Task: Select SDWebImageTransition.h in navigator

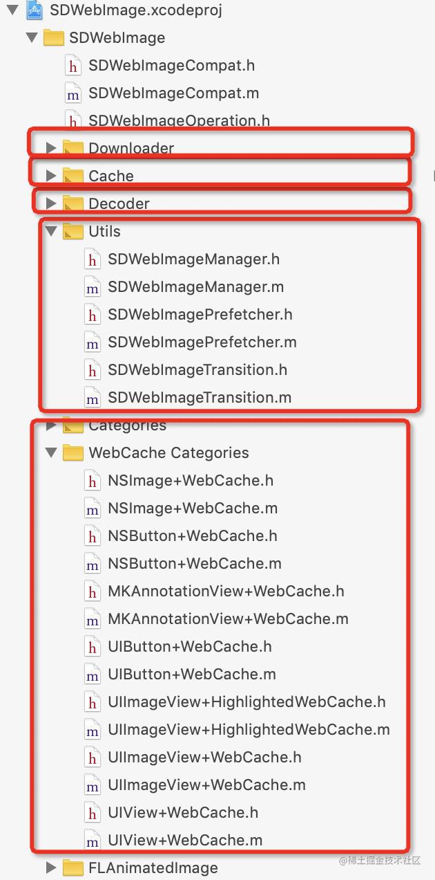Action: [x=197, y=370]
